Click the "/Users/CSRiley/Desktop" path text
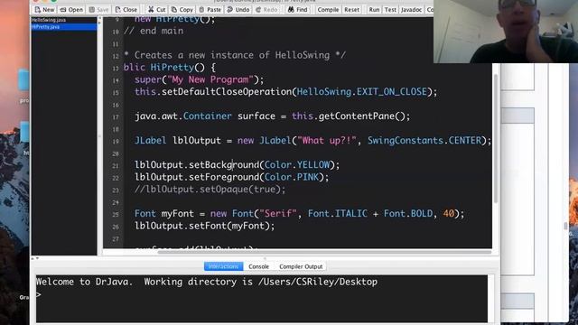This screenshot has width=578, height=325. click(318, 282)
